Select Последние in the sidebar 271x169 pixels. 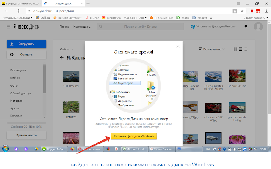[18, 71]
